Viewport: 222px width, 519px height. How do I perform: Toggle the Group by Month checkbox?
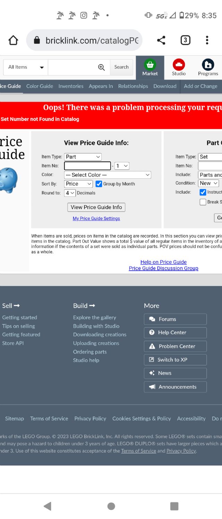pos(99,184)
